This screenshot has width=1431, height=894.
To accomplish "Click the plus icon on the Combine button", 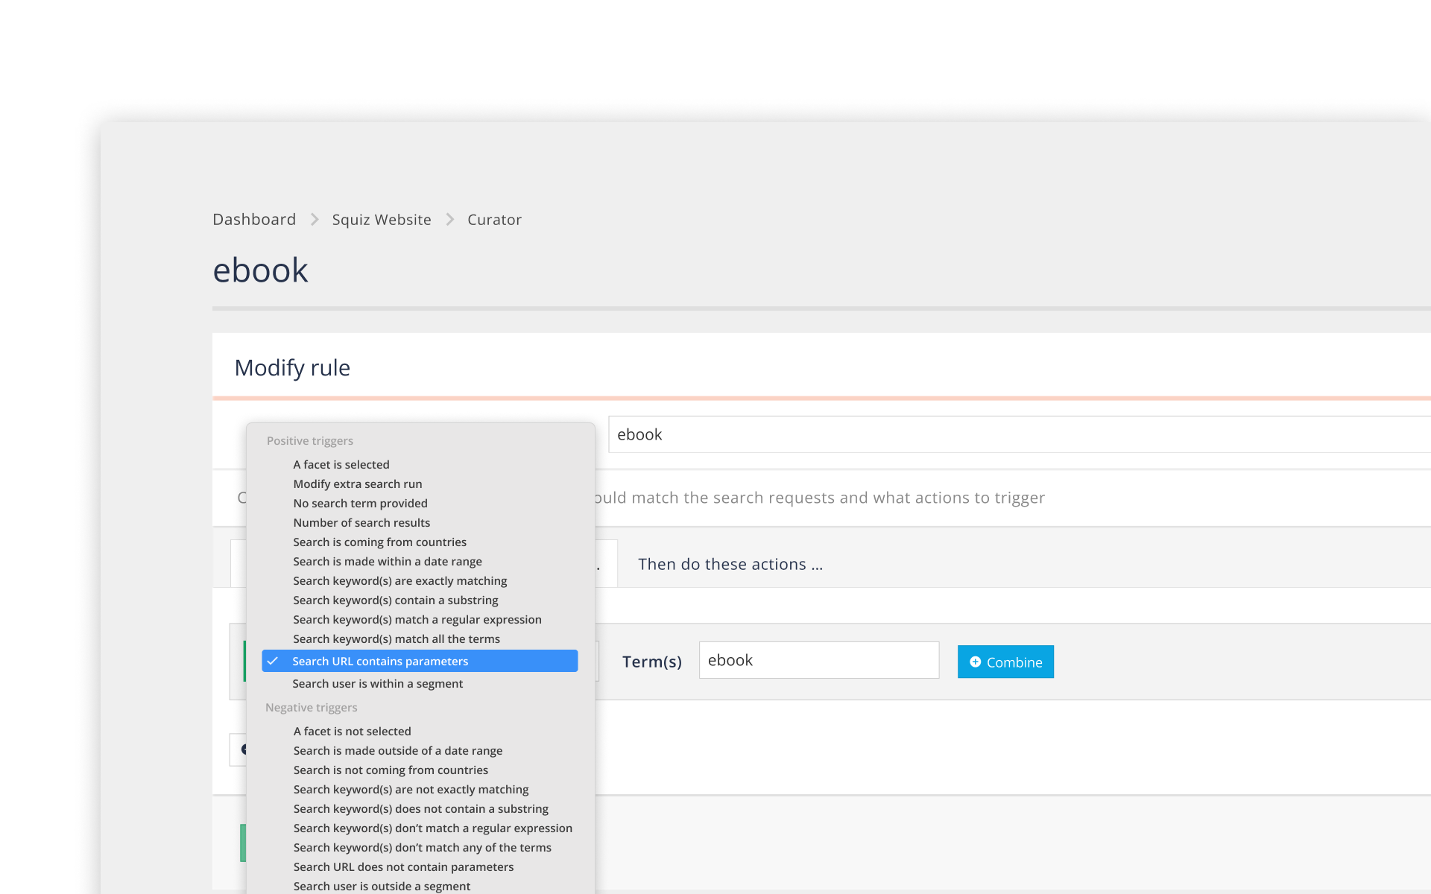I will click(x=975, y=662).
